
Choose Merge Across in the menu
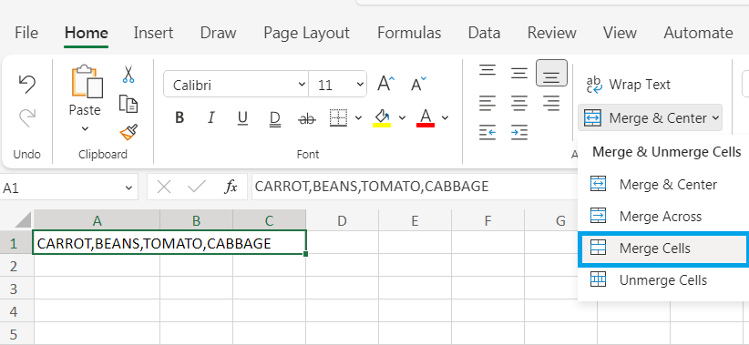pos(663,216)
